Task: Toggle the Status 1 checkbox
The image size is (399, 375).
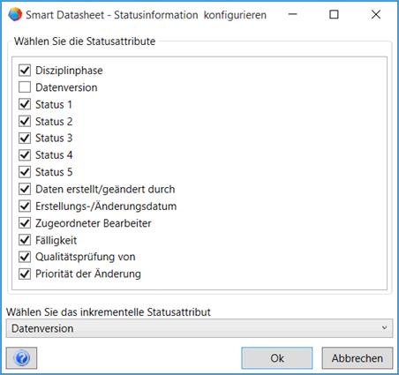Action: pos(25,104)
